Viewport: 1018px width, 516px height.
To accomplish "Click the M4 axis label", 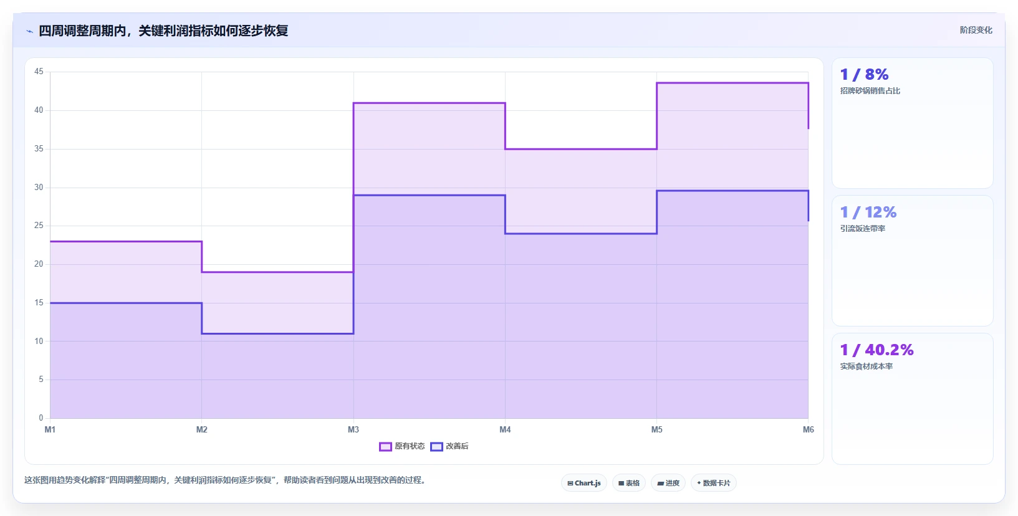I will click(505, 429).
